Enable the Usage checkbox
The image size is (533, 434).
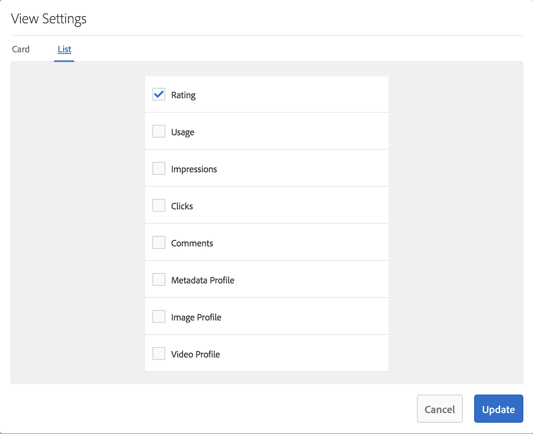tap(159, 132)
